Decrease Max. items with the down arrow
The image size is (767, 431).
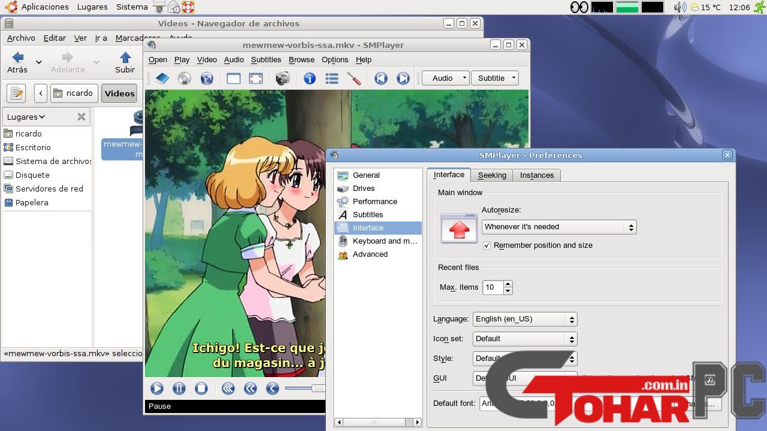pyautogui.click(x=508, y=291)
